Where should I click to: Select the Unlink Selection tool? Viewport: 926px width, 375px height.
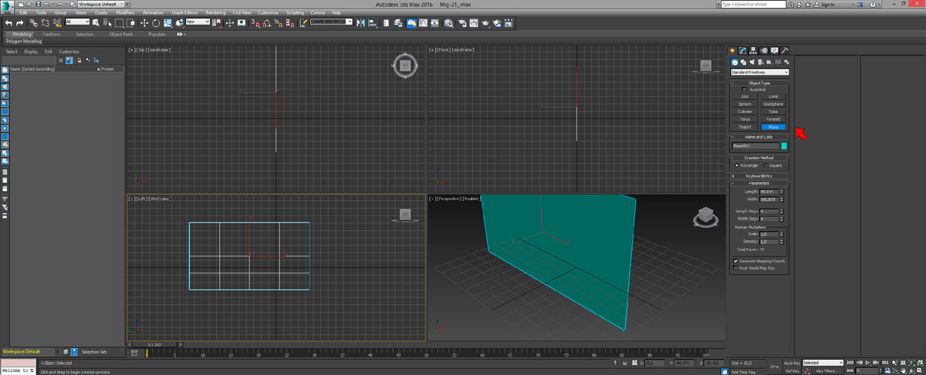pyautogui.click(x=46, y=23)
